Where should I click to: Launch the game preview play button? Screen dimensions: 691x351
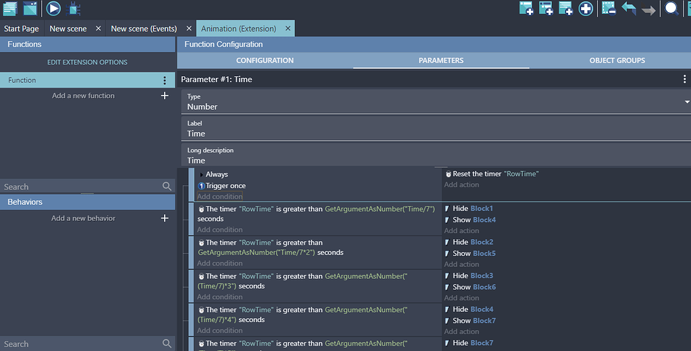tap(53, 8)
